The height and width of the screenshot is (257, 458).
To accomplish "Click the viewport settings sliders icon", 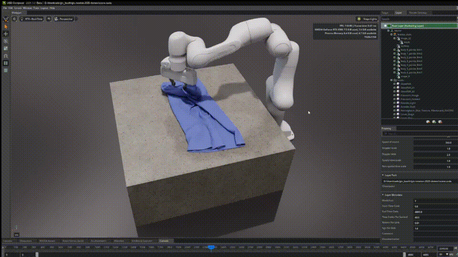I will click(x=14, y=19).
